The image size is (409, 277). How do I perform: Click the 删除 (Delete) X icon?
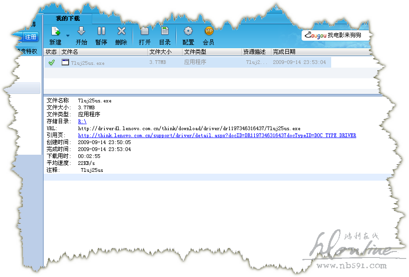coord(121,32)
